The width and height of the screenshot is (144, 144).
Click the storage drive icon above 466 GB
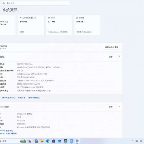77,18
